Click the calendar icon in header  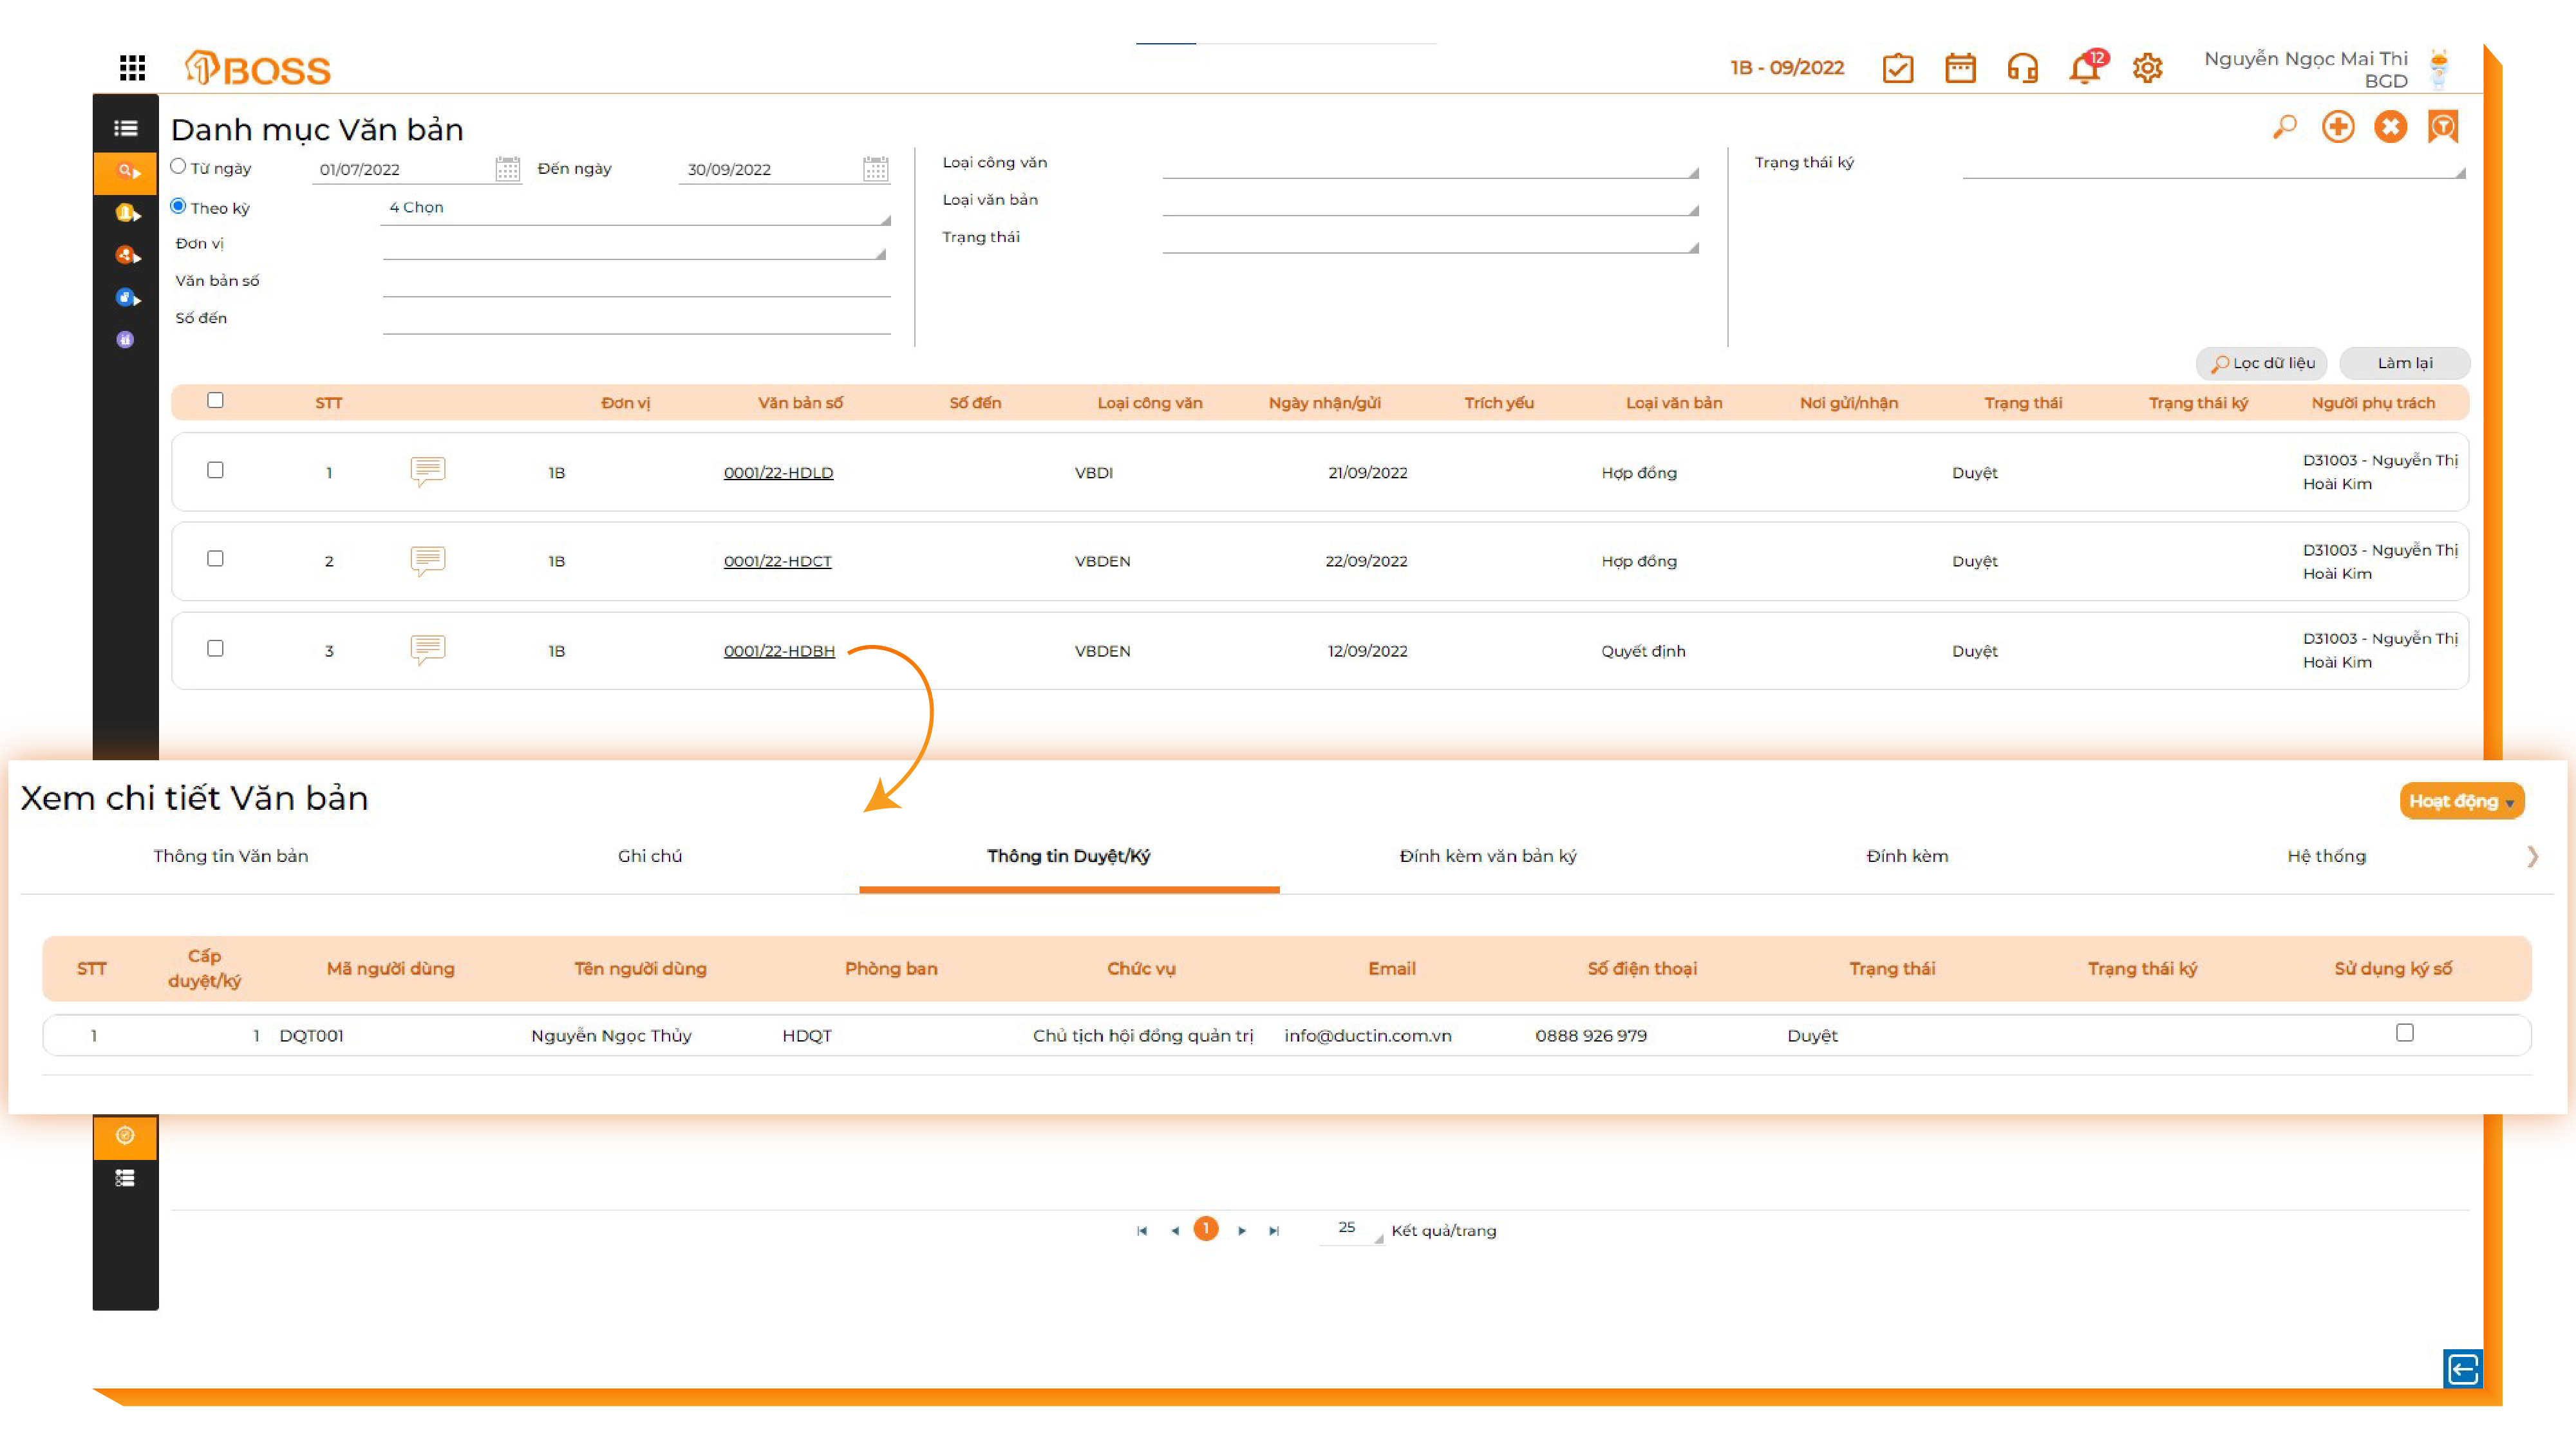click(x=1960, y=68)
